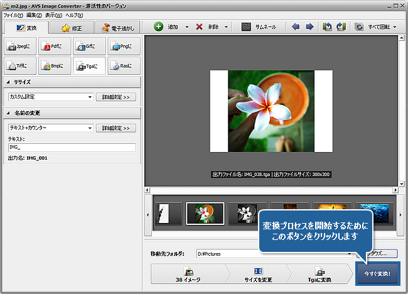Choose Pdf as the conversion format
The height and width of the screenshot is (294, 408).
pyautogui.click(x=55, y=46)
